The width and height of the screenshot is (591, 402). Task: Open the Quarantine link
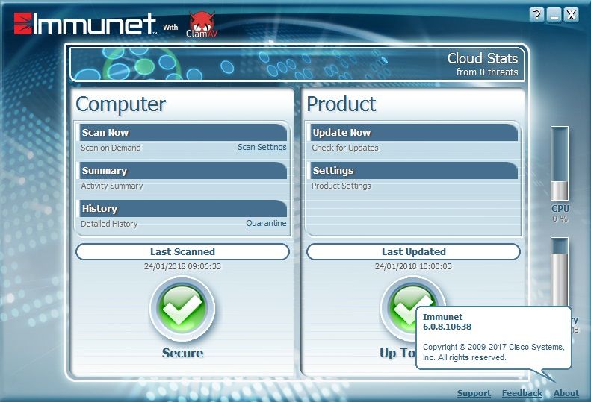click(x=266, y=223)
